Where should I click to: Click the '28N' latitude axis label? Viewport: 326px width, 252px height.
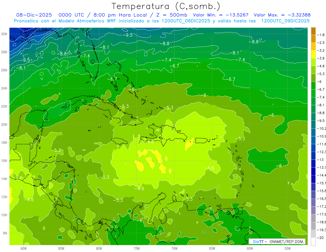[x=5, y=52]
